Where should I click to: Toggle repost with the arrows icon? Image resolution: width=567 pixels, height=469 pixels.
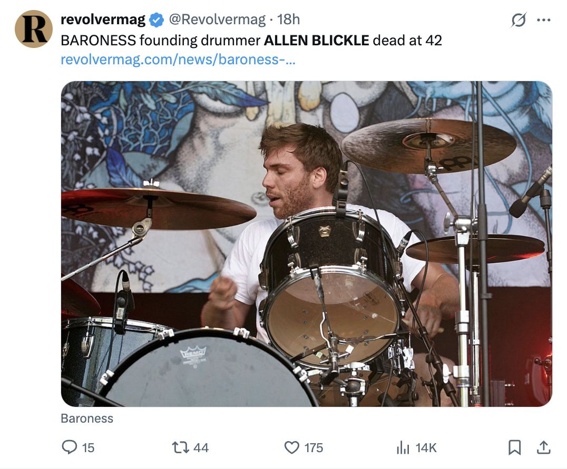180,447
